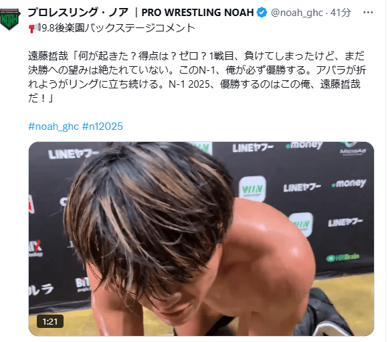
Task: Click the money logo beside the WIN badge
Action: (x=349, y=183)
